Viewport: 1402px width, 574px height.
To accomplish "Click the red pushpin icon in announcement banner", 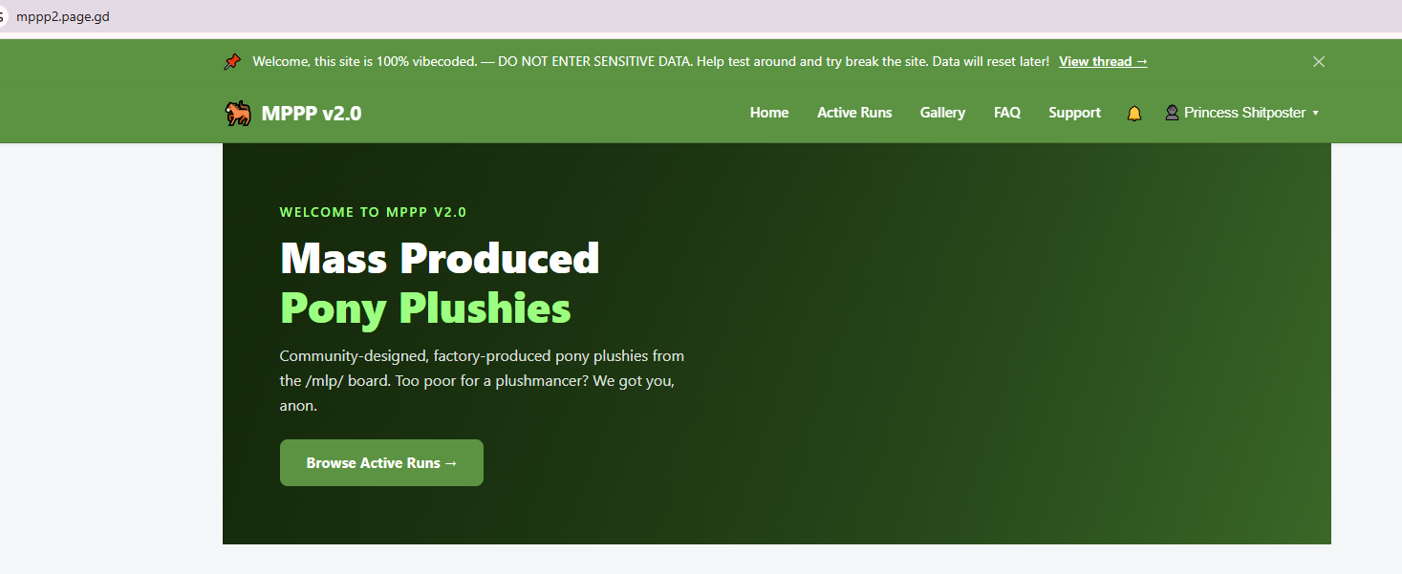I will [232, 61].
